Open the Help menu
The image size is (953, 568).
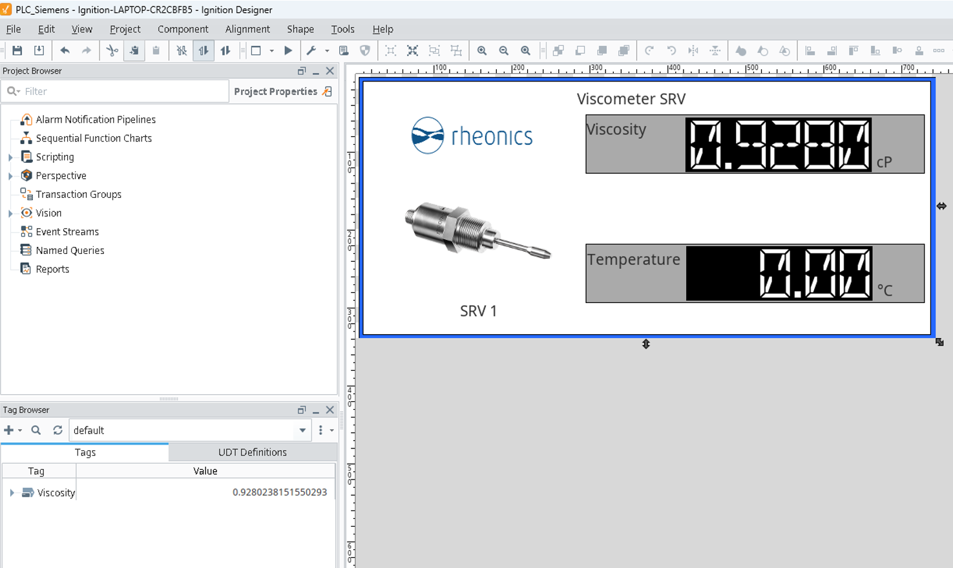[382, 29]
